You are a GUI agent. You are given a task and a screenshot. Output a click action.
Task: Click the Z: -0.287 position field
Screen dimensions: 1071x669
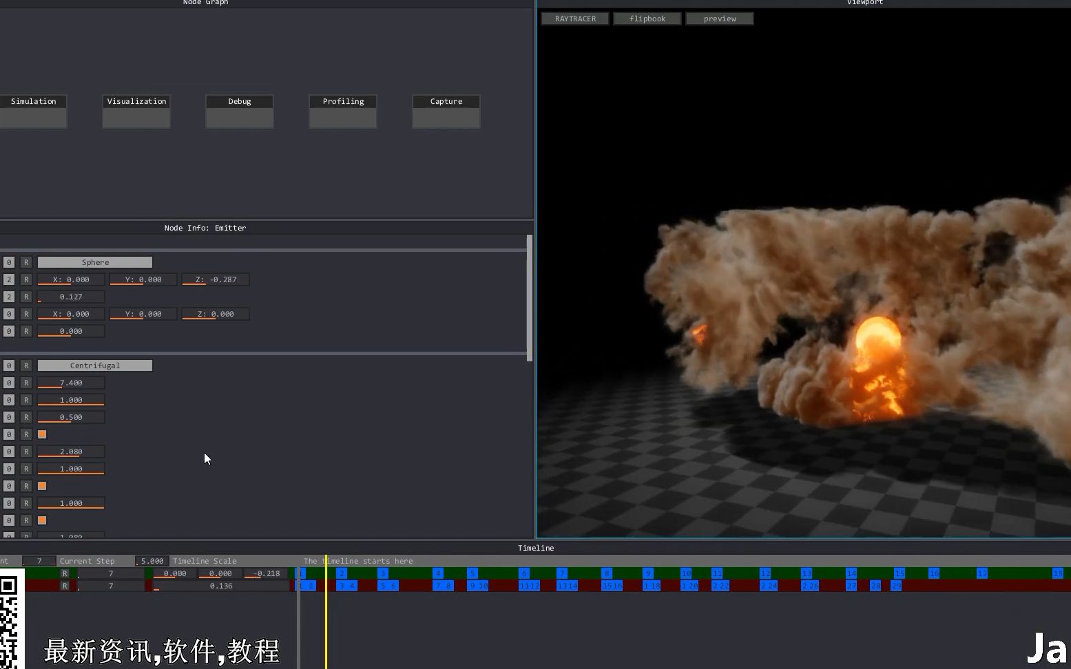(216, 279)
